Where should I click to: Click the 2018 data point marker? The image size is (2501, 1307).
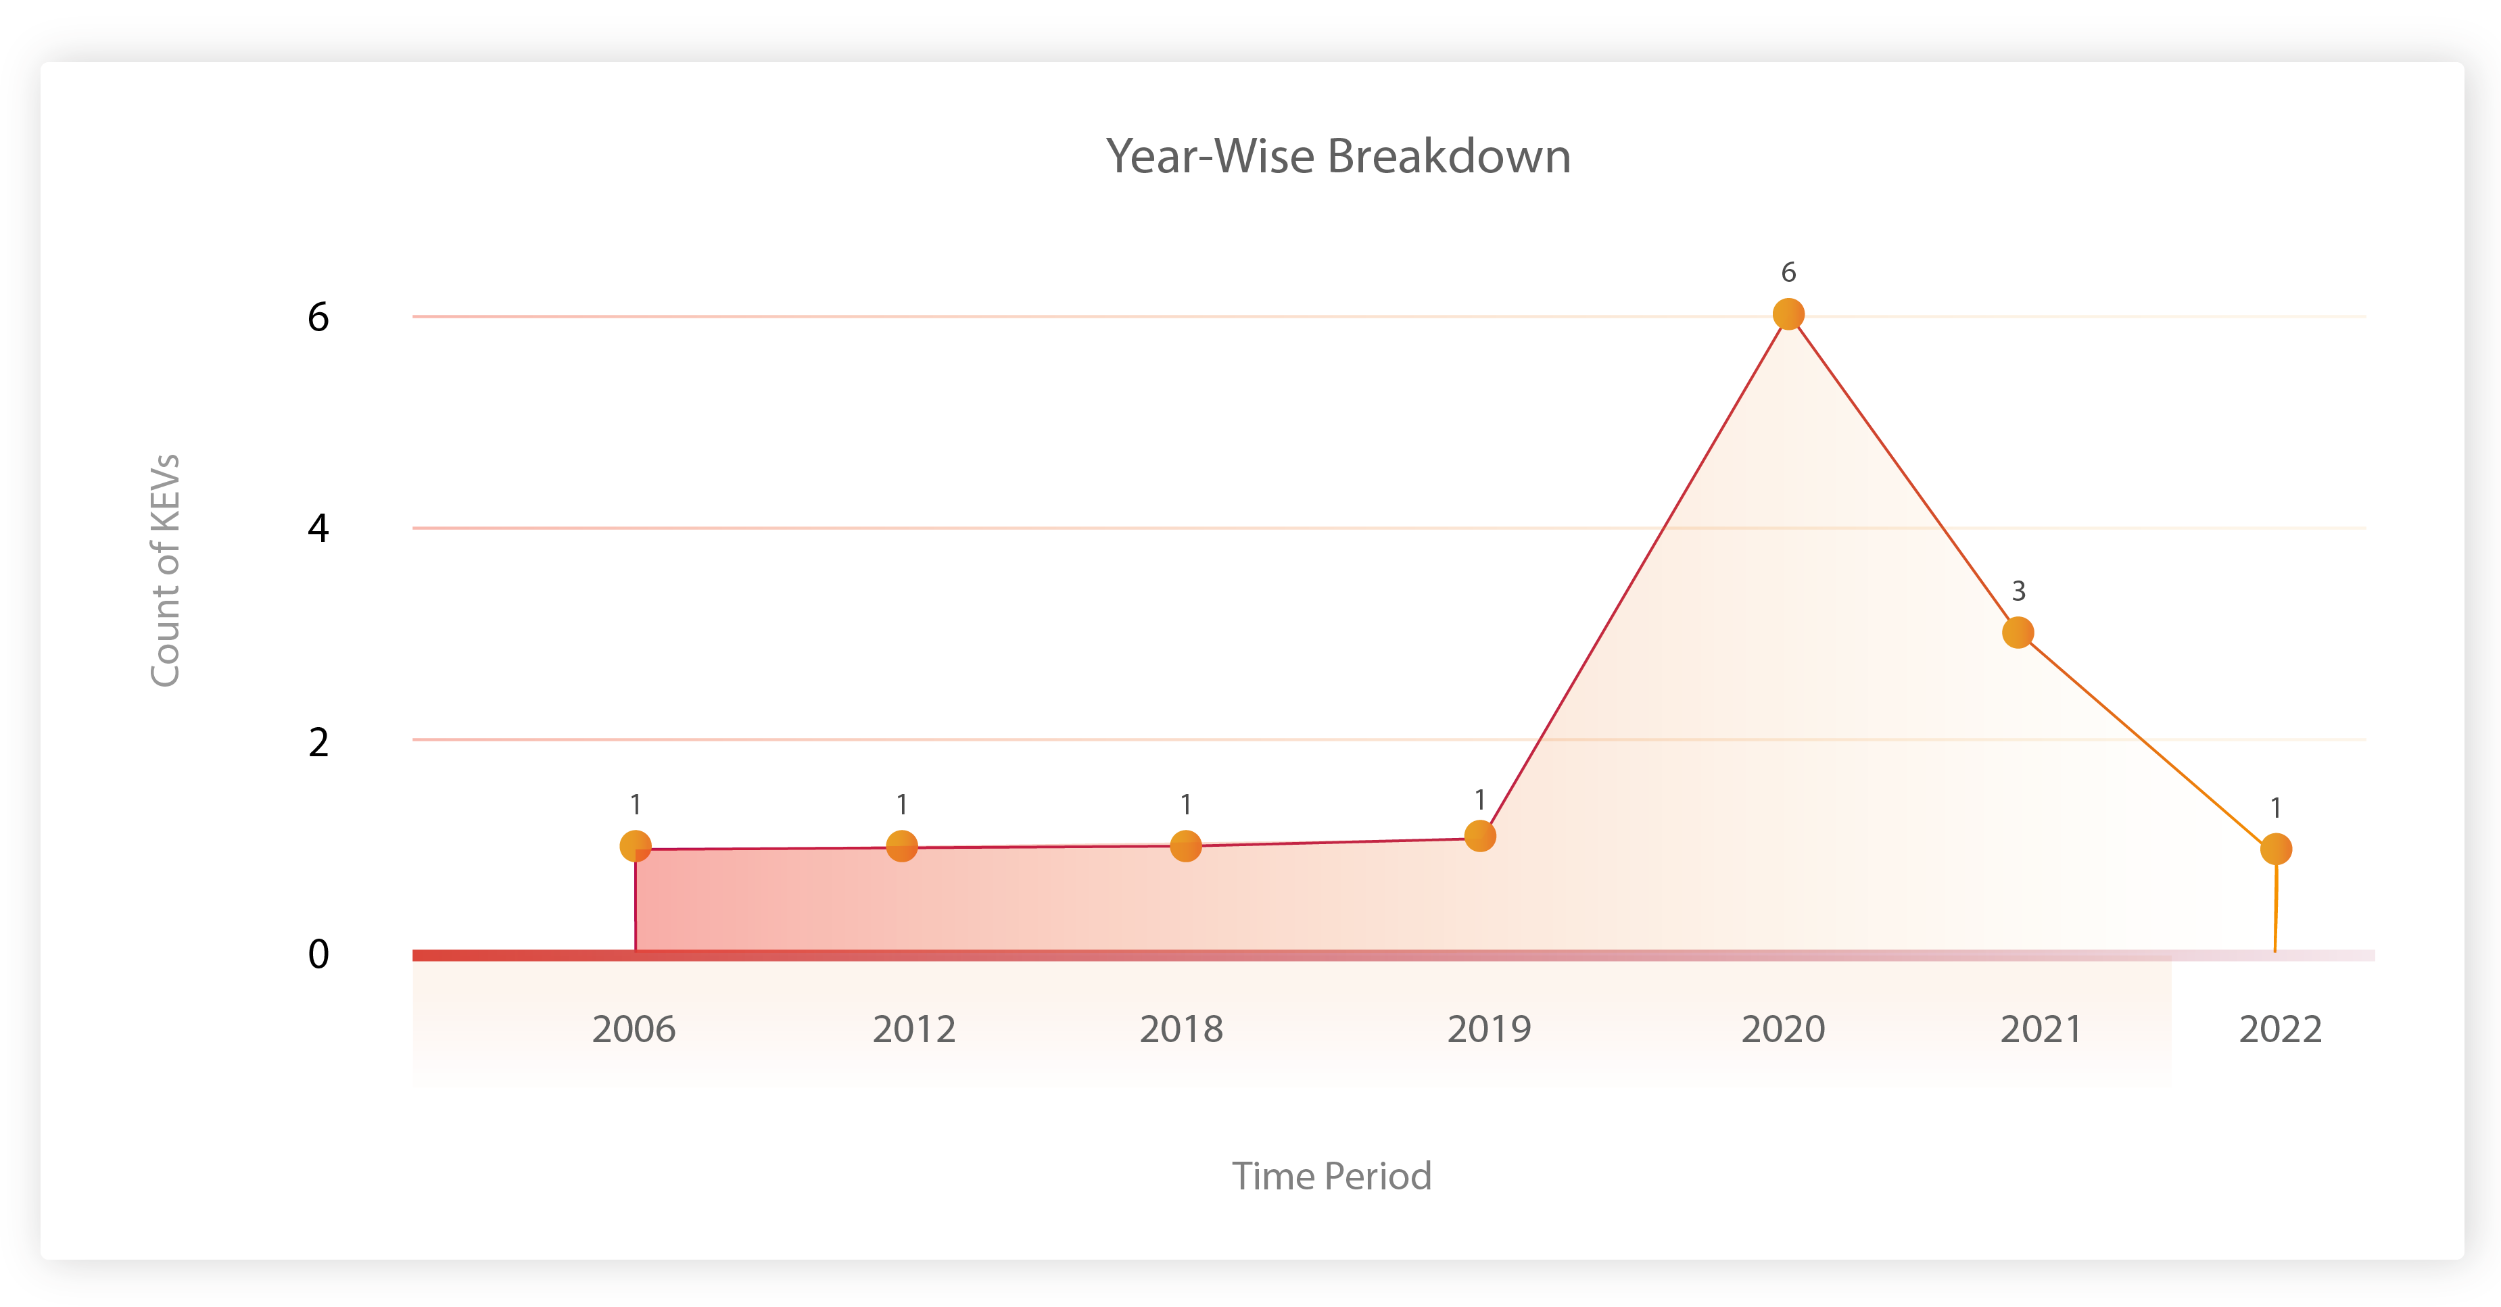point(1185,846)
